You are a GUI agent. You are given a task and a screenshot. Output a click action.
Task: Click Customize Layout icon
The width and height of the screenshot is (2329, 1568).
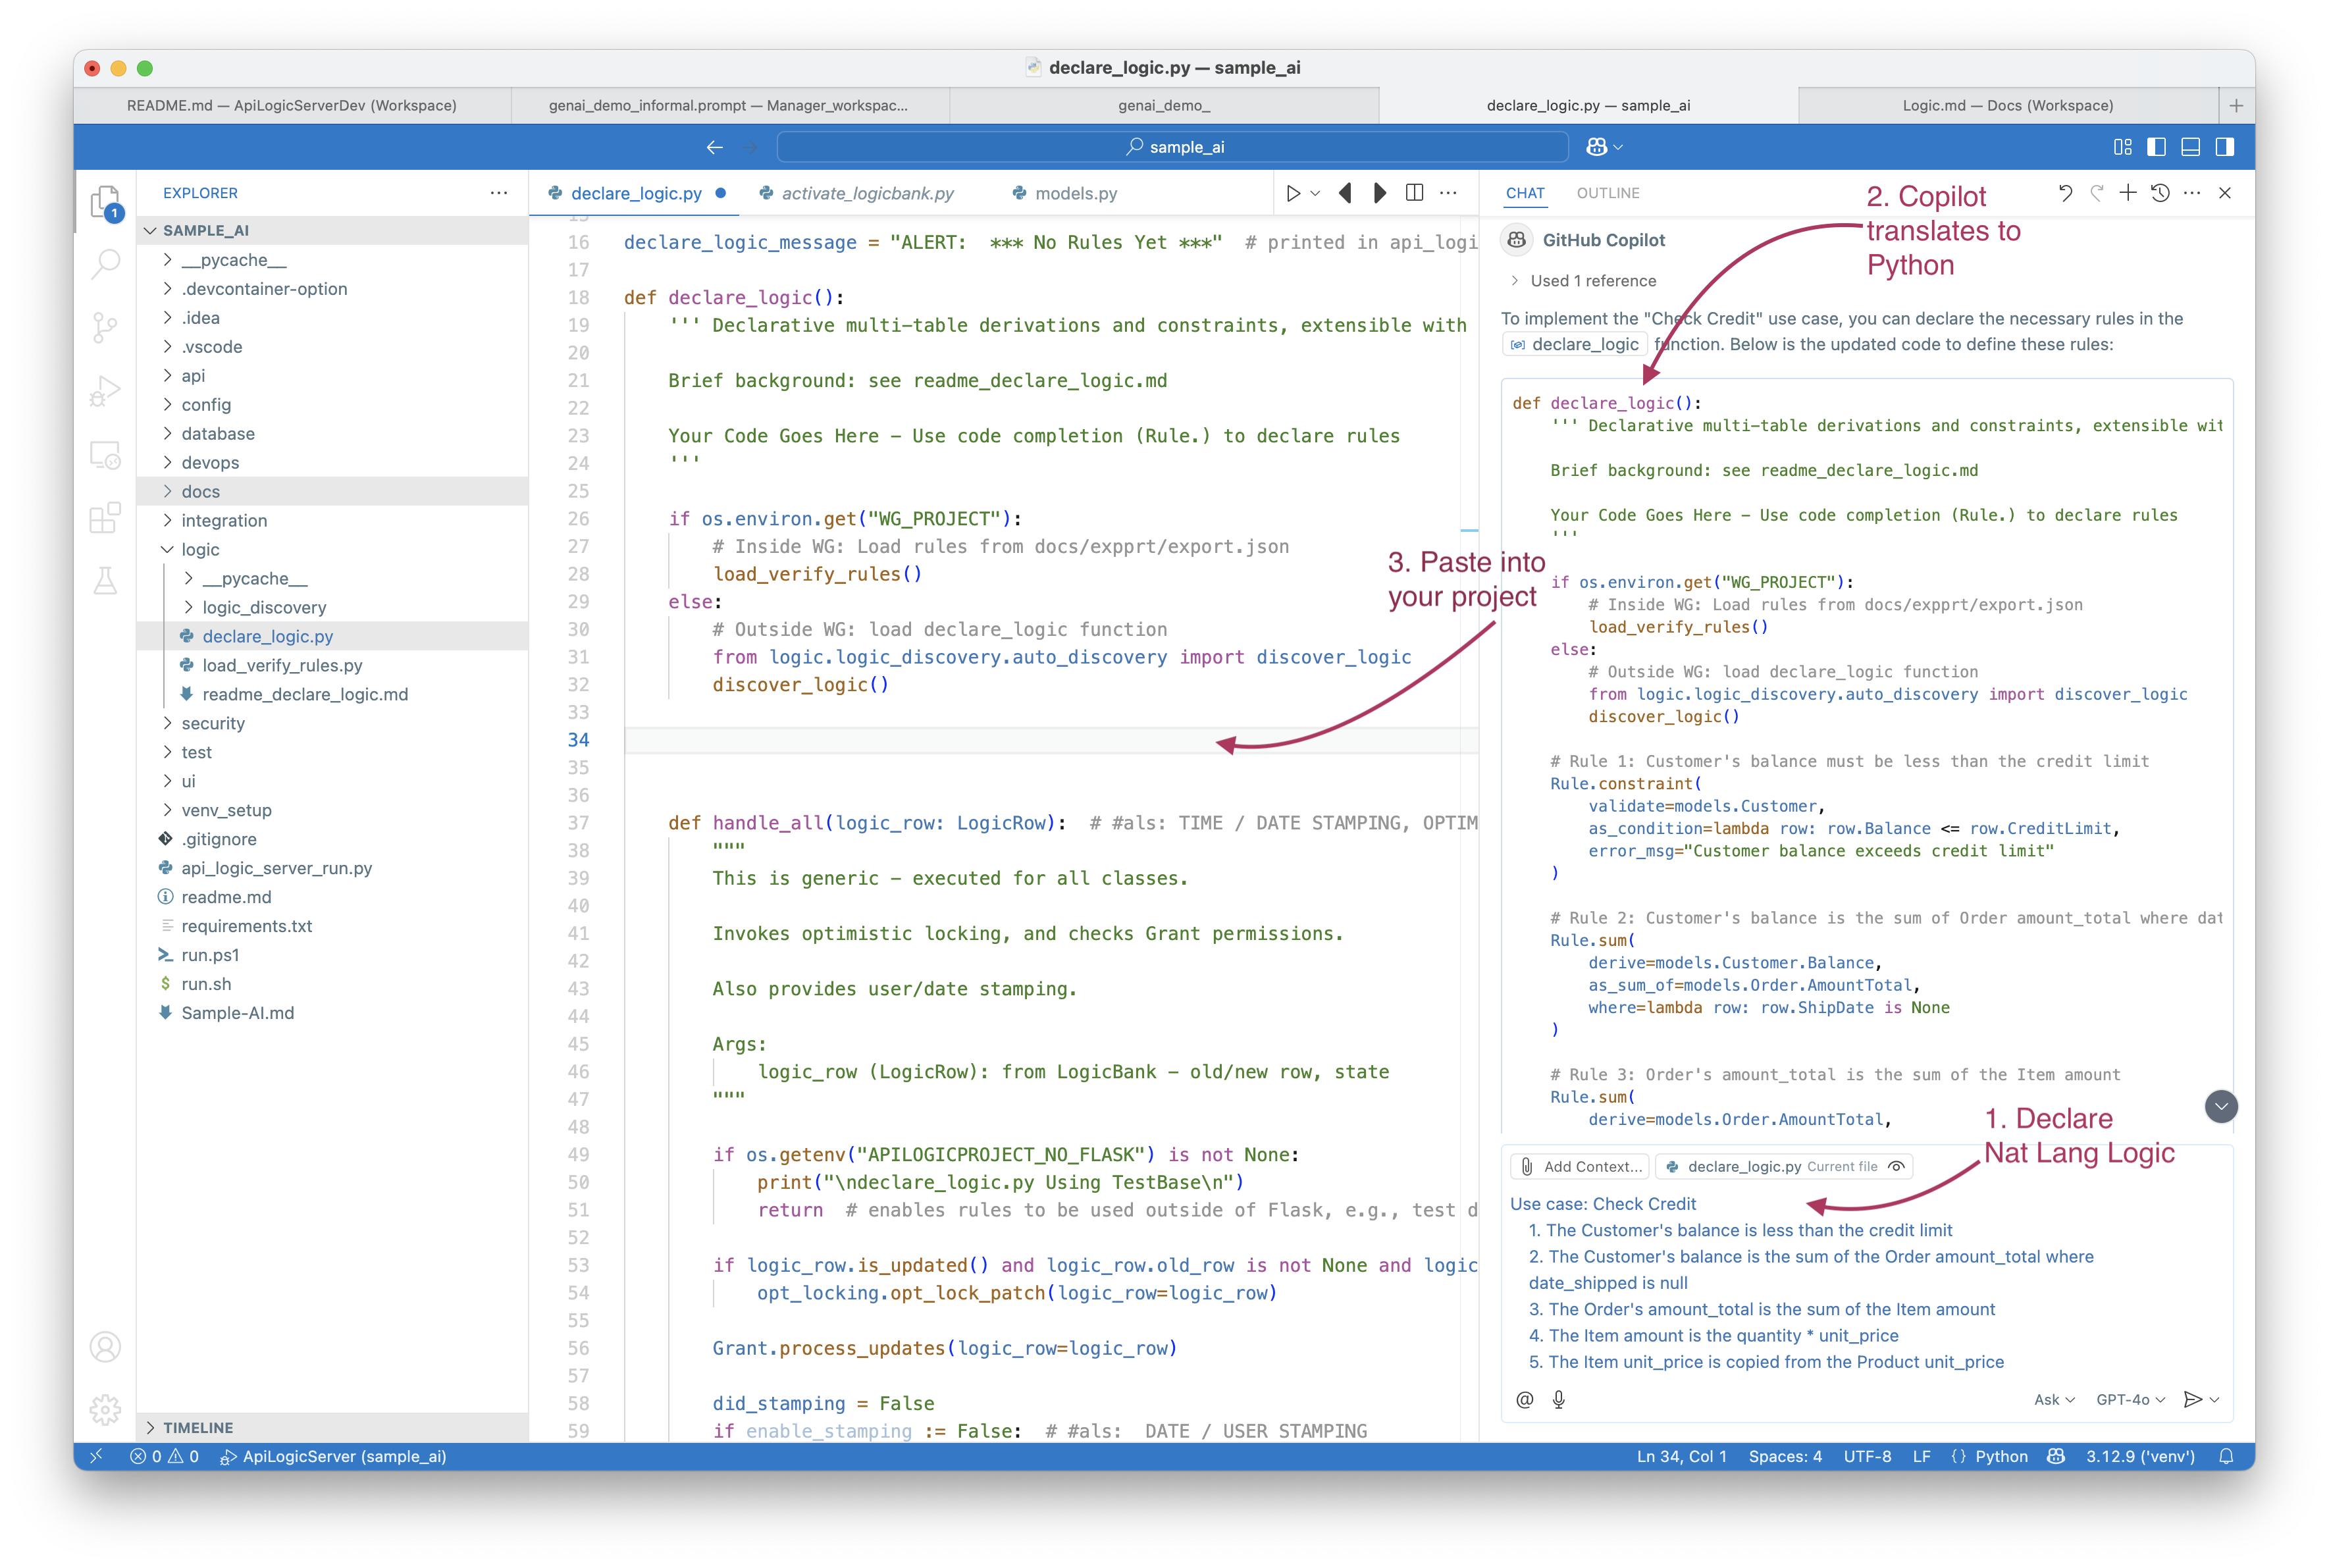point(2122,147)
